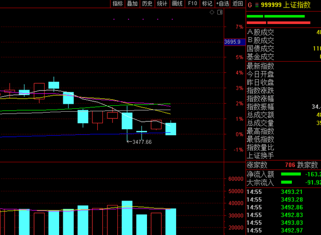Click the 最低指数 label
Screen dimensions: 321x235
[x=260, y=139]
